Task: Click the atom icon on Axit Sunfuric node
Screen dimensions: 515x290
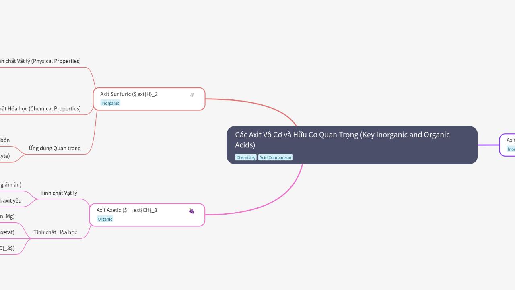Action: coord(192,95)
